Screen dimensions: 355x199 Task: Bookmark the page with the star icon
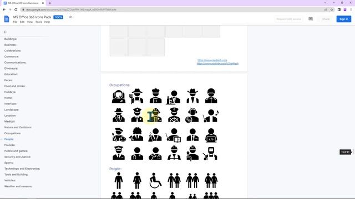[332, 9]
